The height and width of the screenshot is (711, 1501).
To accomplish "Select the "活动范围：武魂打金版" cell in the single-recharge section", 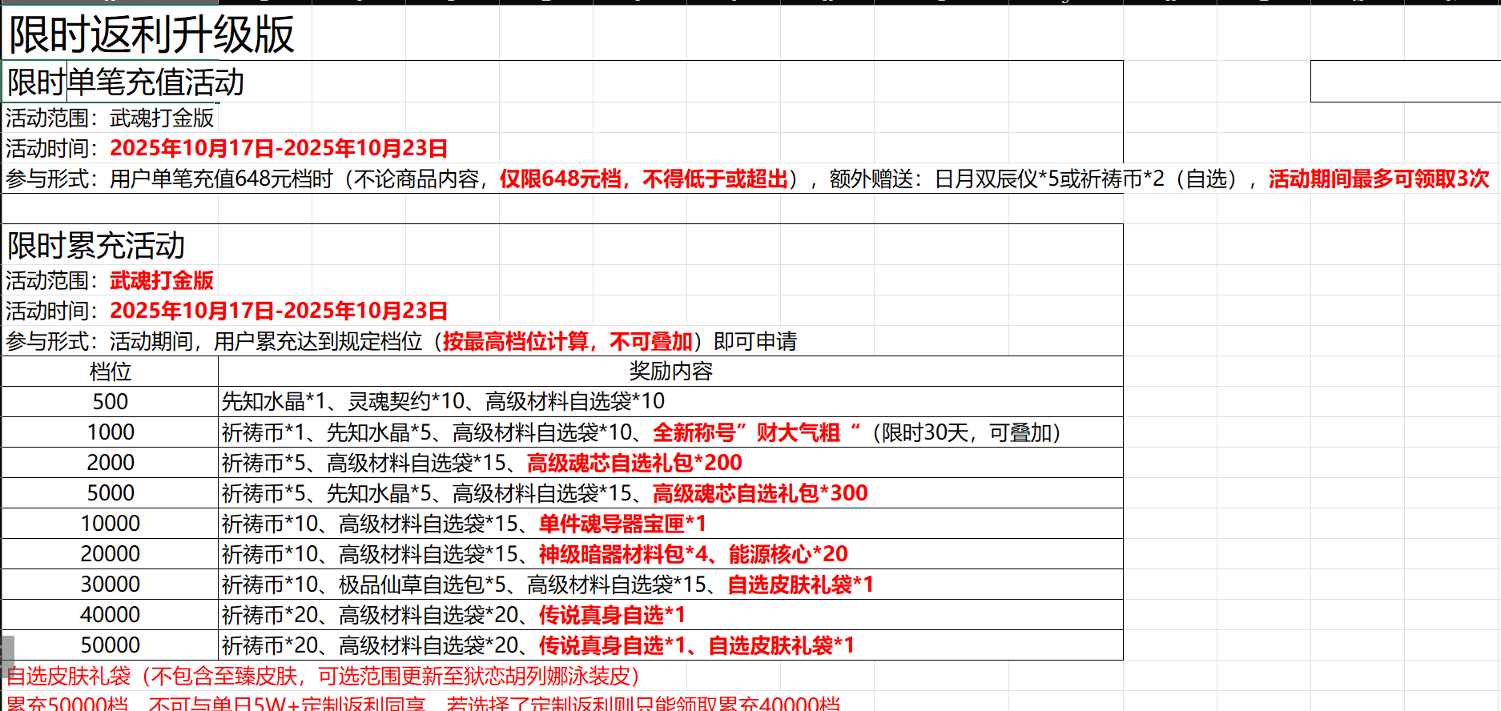I will [110, 118].
